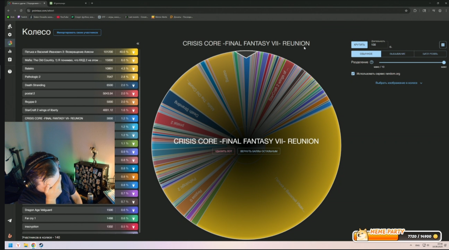449x250 pixels.
Task: Click the highlight icon in the Balatro row
Action: pyautogui.click(x=134, y=69)
